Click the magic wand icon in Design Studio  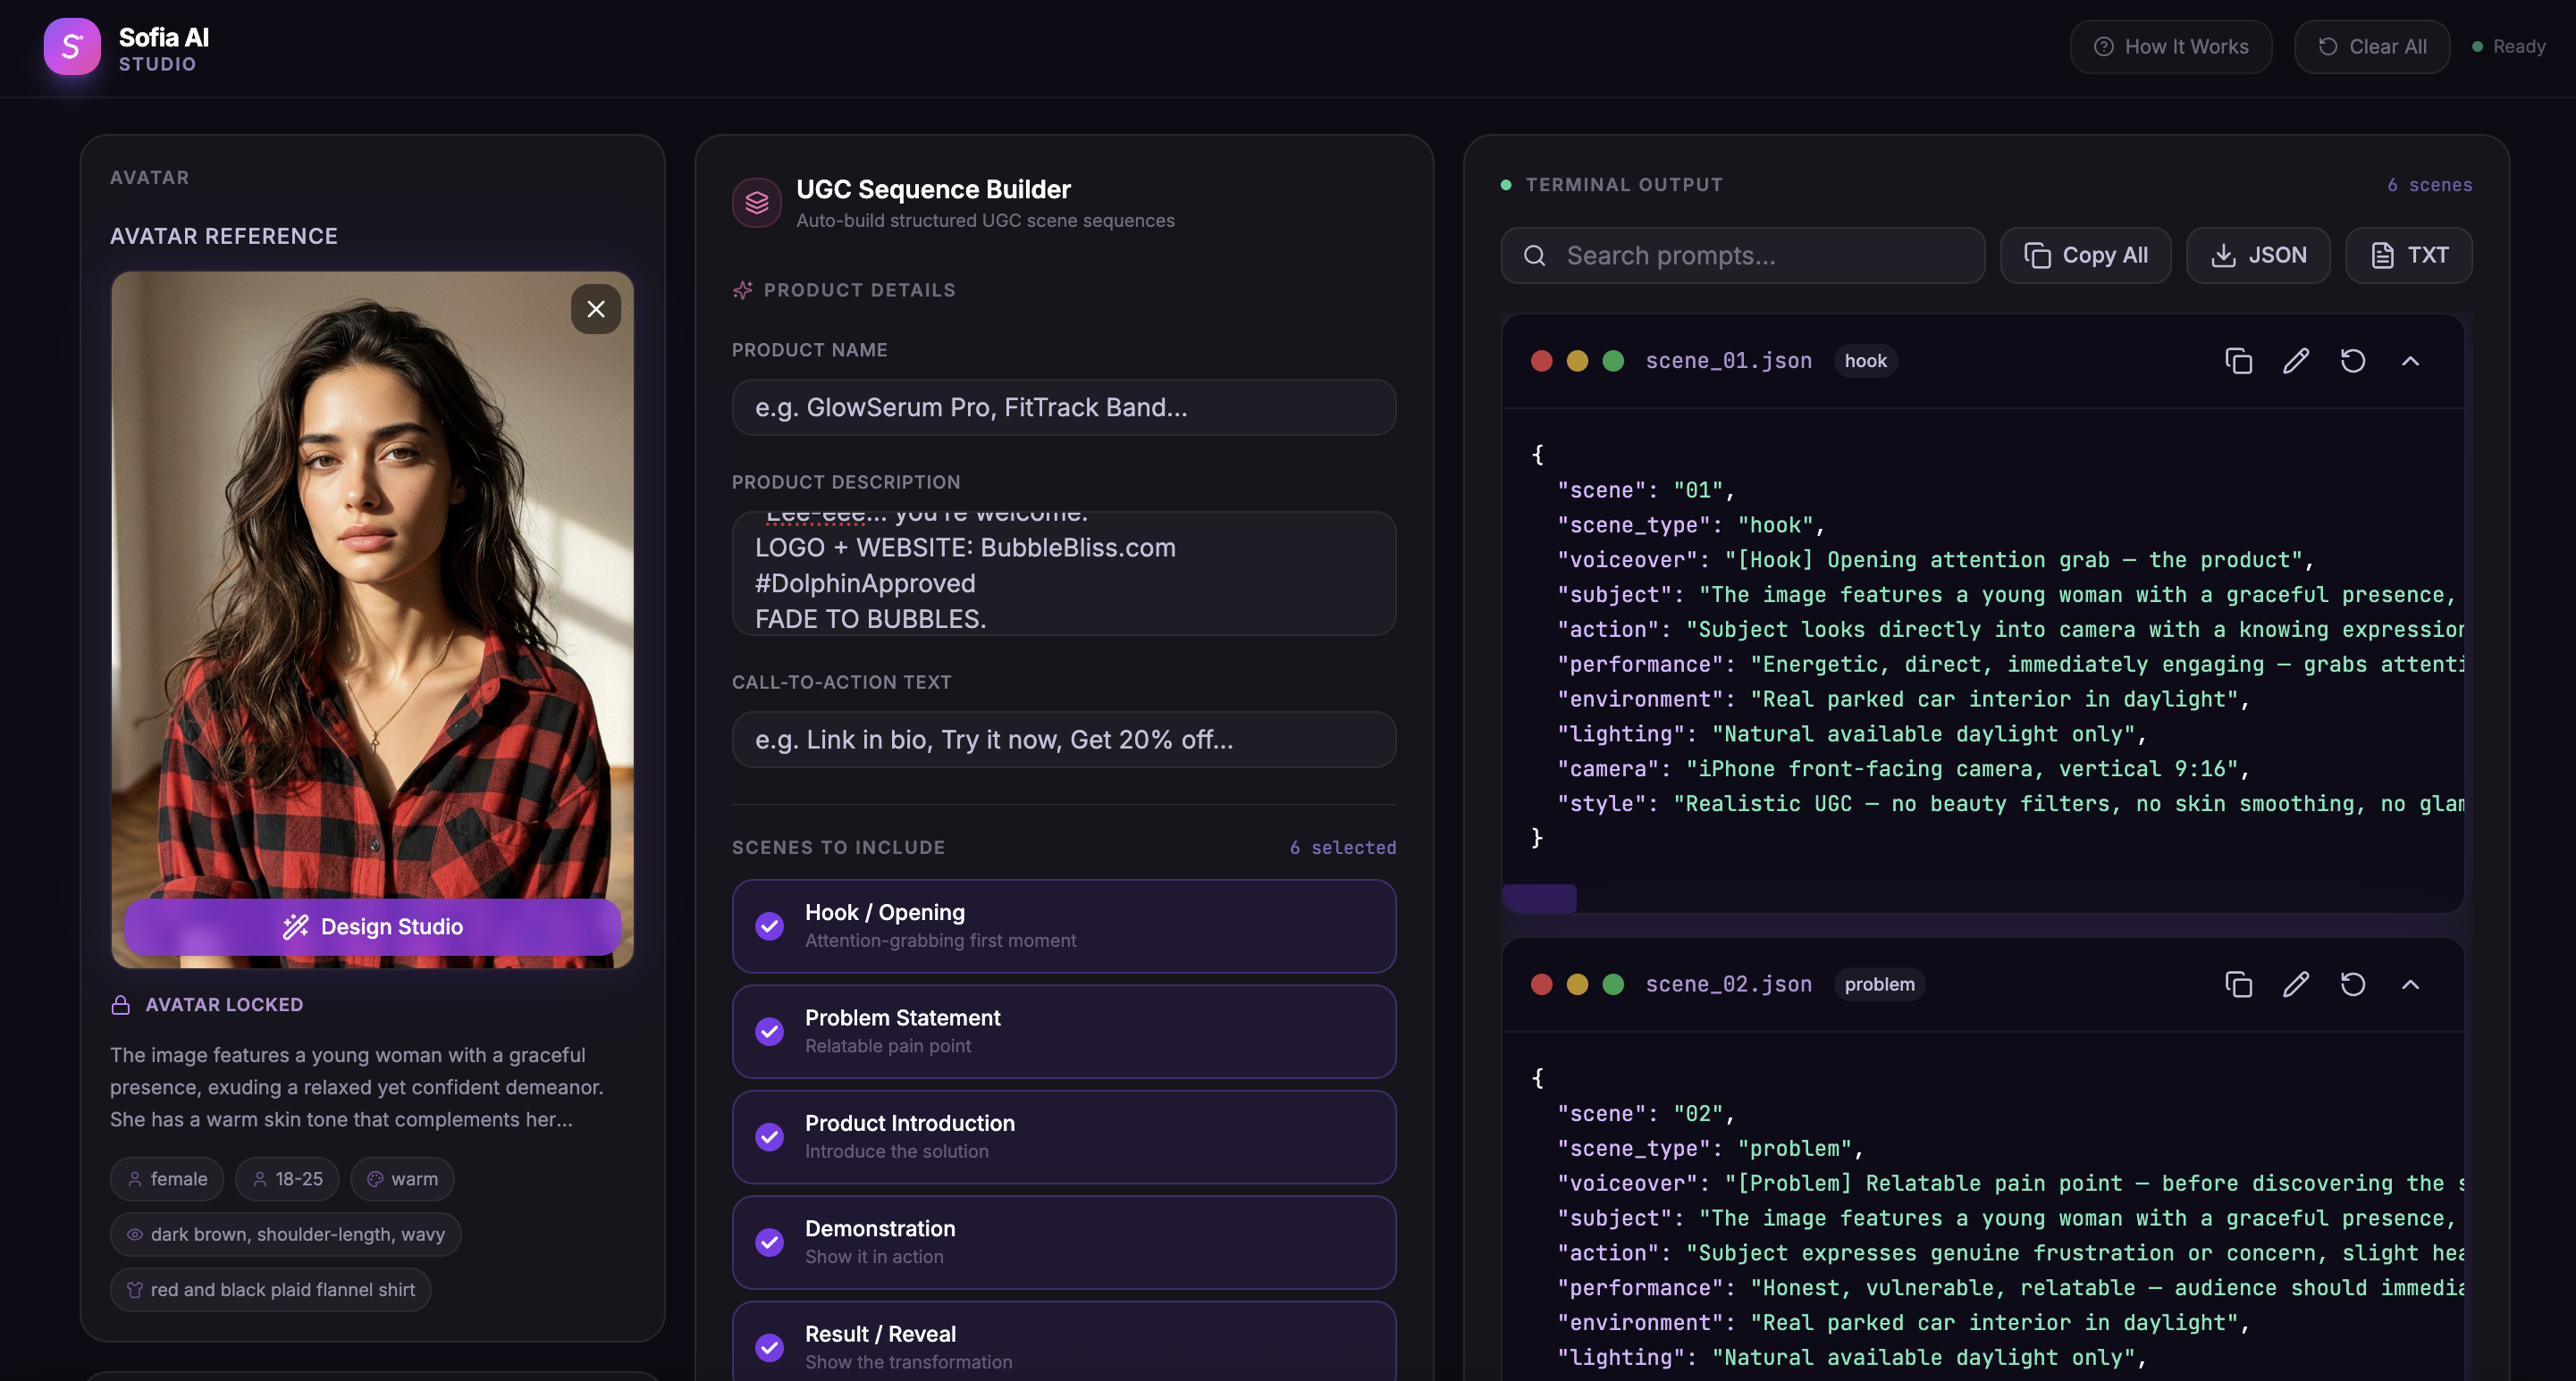(295, 926)
